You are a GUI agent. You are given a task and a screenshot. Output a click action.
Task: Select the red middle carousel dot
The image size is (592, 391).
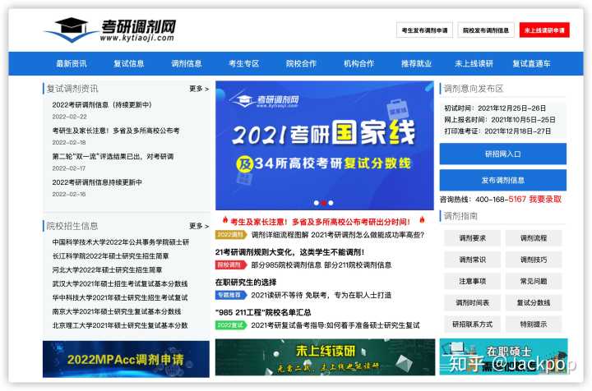[x=324, y=203]
